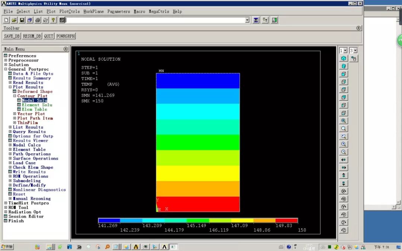Click the Rotate Up icon
The height and width of the screenshot is (251, 402).
pos(343,176)
